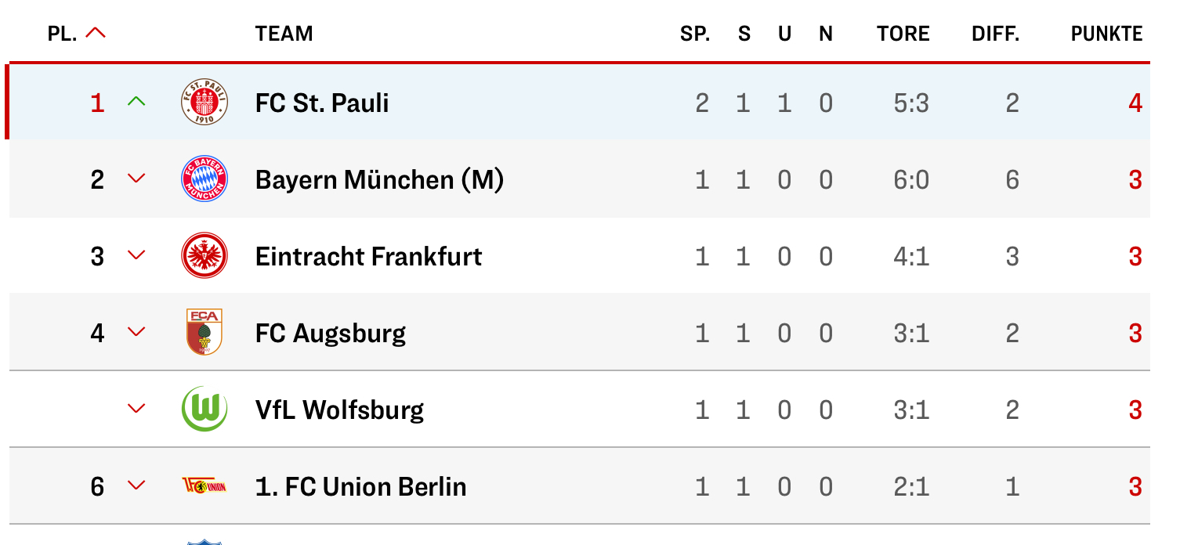The width and height of the screenshot is (1180, 545).
Task: Open the FC St. Pauli team link
Action: point(322,103)
